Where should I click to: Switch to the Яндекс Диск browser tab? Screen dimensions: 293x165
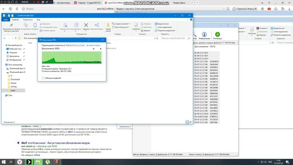[179, 3]
